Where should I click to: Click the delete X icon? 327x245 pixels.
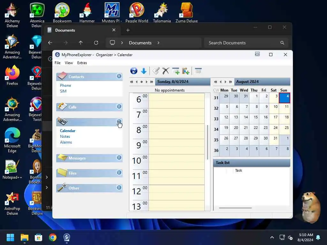[166, 71]
